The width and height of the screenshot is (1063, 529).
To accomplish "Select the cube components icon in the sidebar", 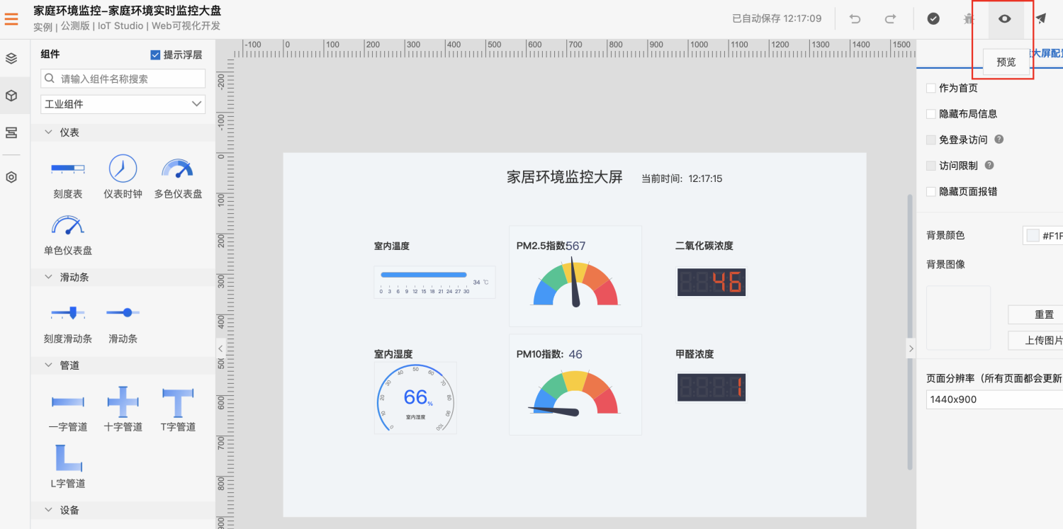I will point(11,96).
